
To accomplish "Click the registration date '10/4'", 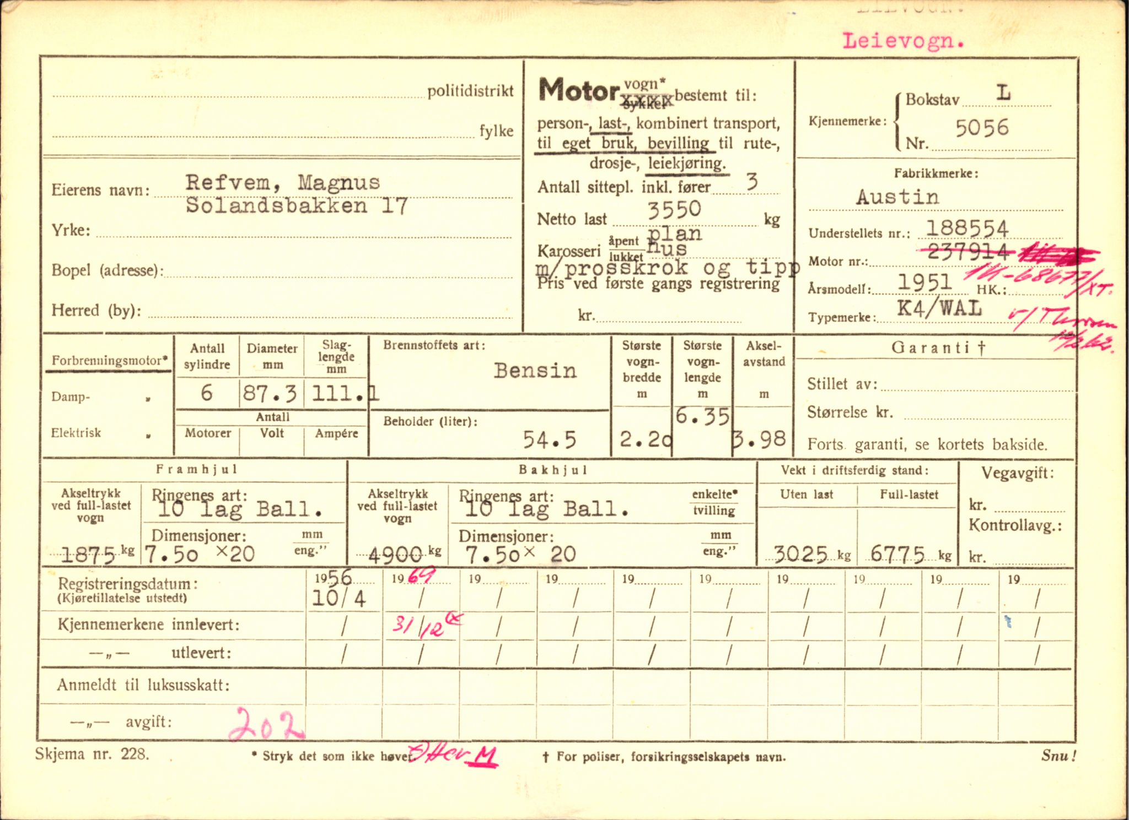I will [x=339, y=599].
